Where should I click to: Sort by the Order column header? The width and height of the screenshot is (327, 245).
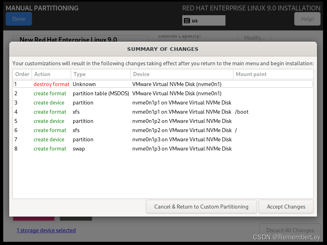(x=22, y=74)
